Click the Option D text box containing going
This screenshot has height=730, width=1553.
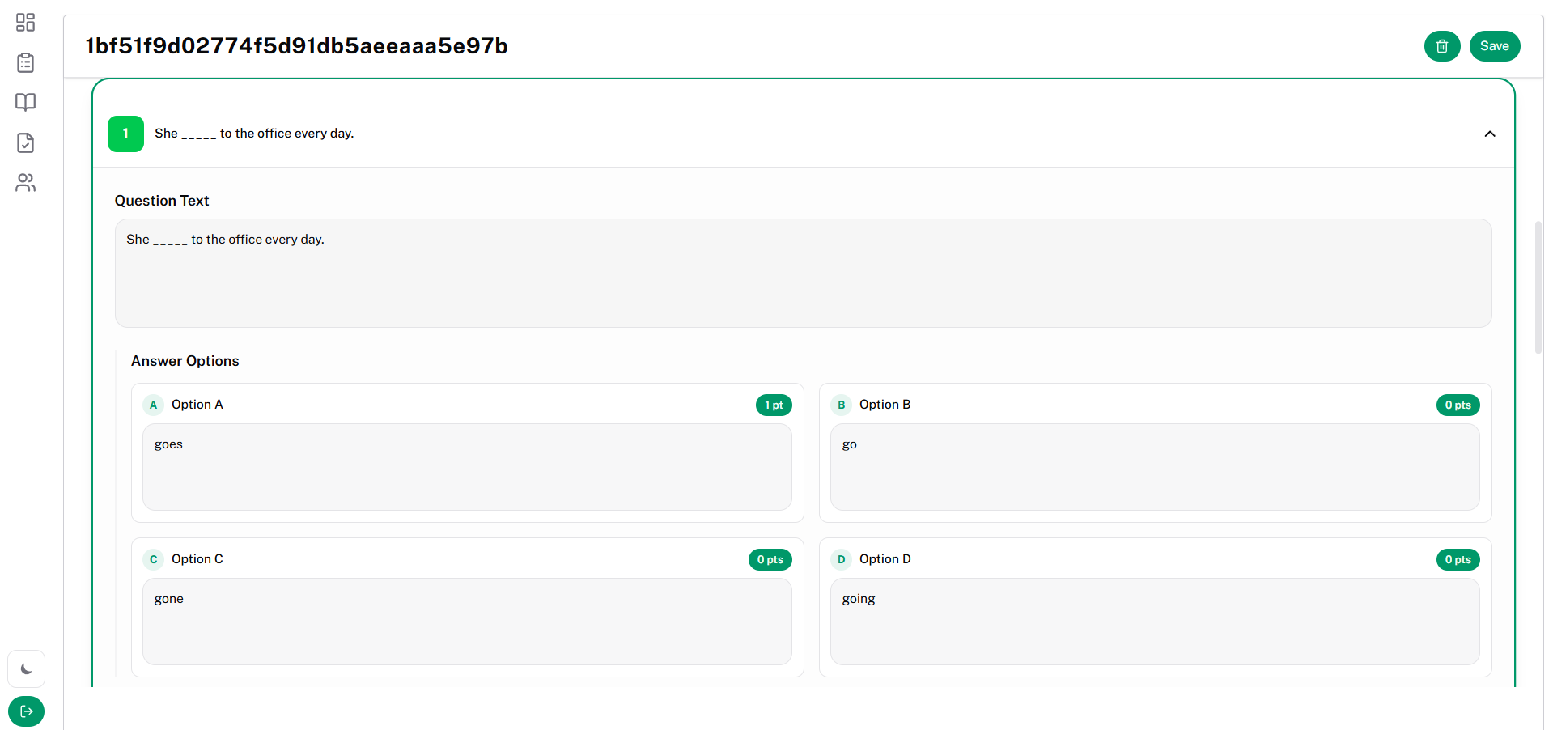1154,622
